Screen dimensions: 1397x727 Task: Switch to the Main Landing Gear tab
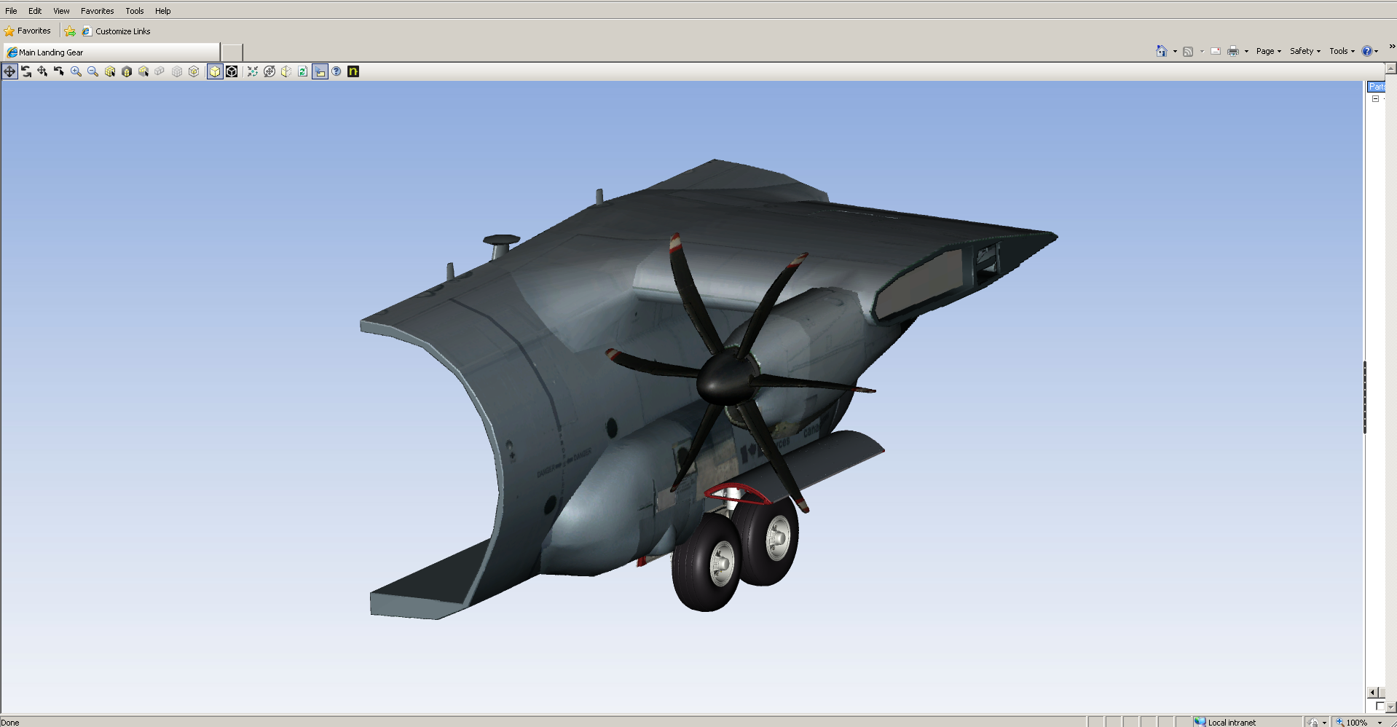51,52
